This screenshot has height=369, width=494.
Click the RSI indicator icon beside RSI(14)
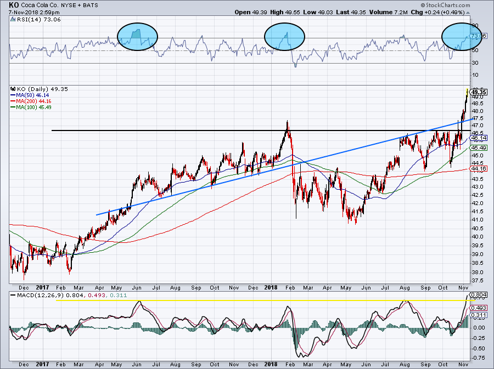[x=13, y=20]
